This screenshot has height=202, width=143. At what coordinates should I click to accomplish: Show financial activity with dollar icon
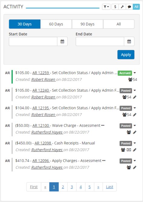pos(115,7)
